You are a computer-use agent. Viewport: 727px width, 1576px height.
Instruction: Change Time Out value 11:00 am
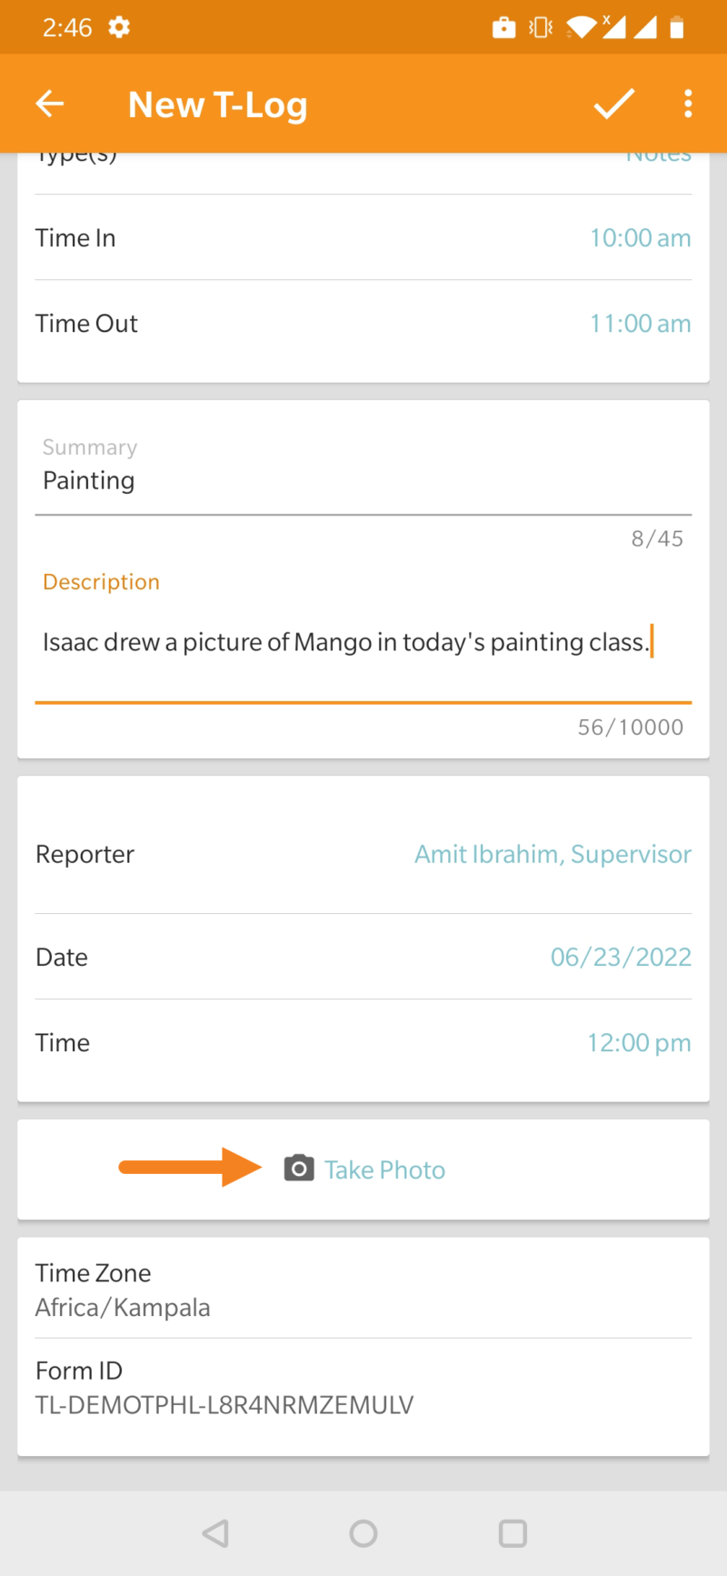(640, 324)
